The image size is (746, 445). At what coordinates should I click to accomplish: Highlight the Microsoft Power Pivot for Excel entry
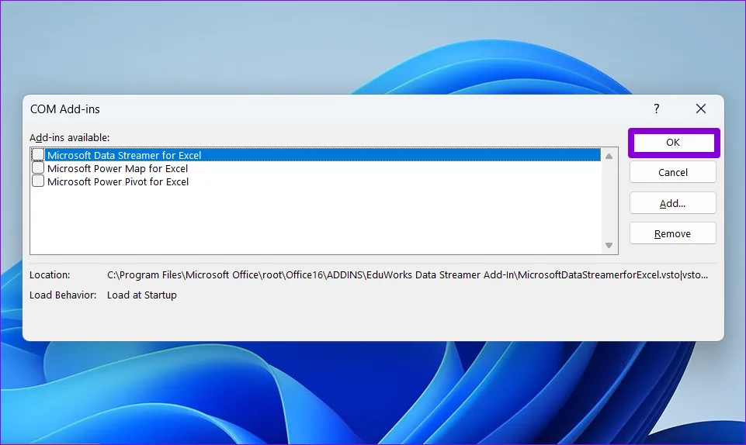click(118, 181)
